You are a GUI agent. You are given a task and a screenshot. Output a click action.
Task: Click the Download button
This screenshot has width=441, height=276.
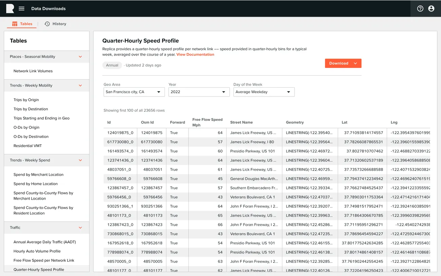(x=343, y=63)
